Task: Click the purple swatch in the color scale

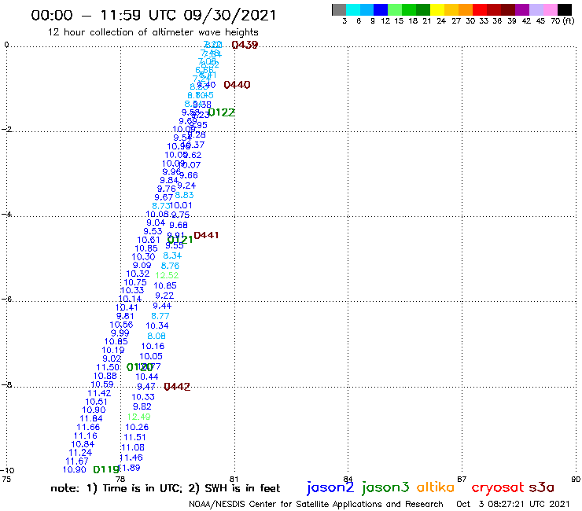Action: [x=522, y=9]
